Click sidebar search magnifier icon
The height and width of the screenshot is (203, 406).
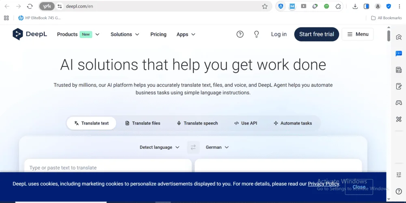click(x=399, y=37)
